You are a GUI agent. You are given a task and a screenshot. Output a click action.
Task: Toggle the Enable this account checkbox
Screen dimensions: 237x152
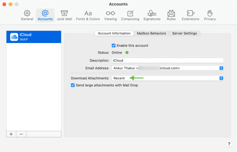pos(114,45)
